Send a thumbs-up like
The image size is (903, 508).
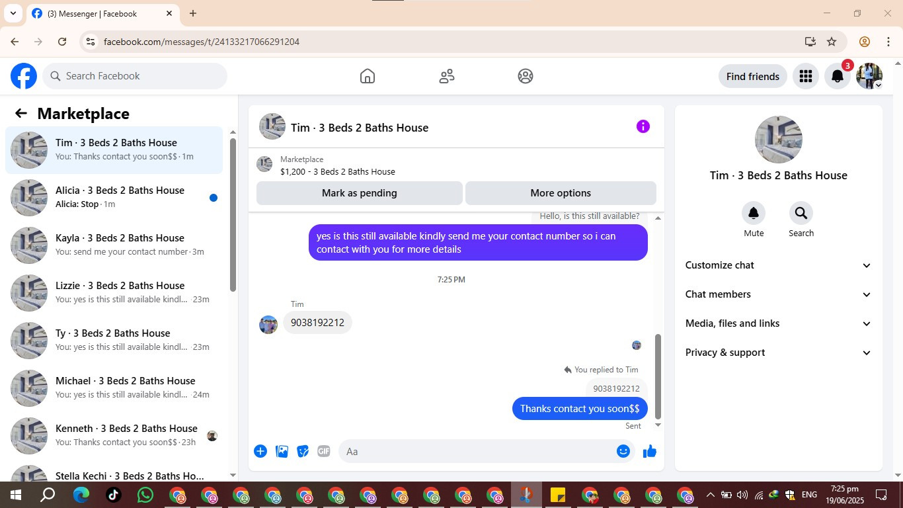650,451
